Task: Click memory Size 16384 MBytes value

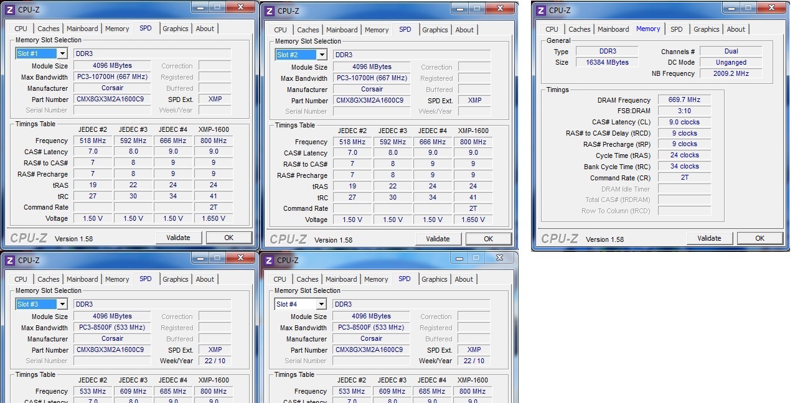Action: click(x=607, y=62)
